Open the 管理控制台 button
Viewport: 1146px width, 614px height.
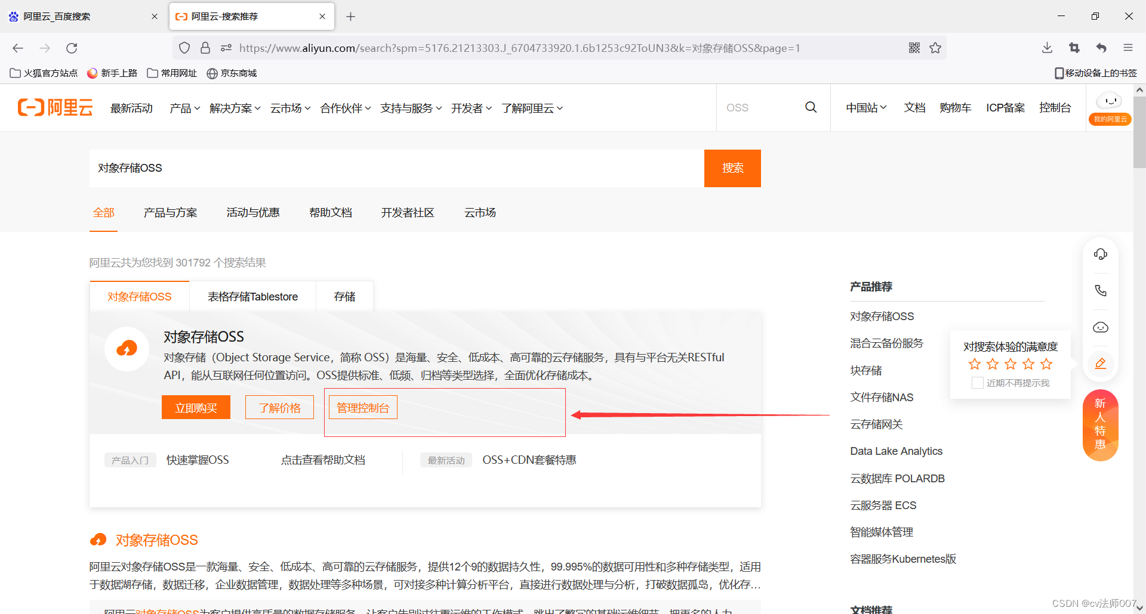(x=363, y=408)
